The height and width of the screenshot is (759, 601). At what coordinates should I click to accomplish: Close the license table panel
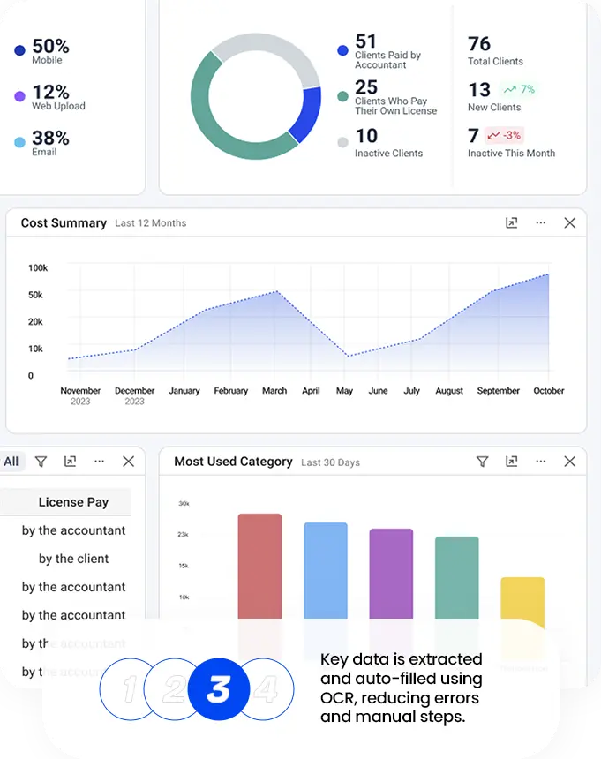pyautogui.click(x=129, y=462)
